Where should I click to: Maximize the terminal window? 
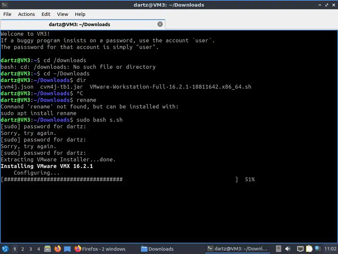click(x=327, y=5)
